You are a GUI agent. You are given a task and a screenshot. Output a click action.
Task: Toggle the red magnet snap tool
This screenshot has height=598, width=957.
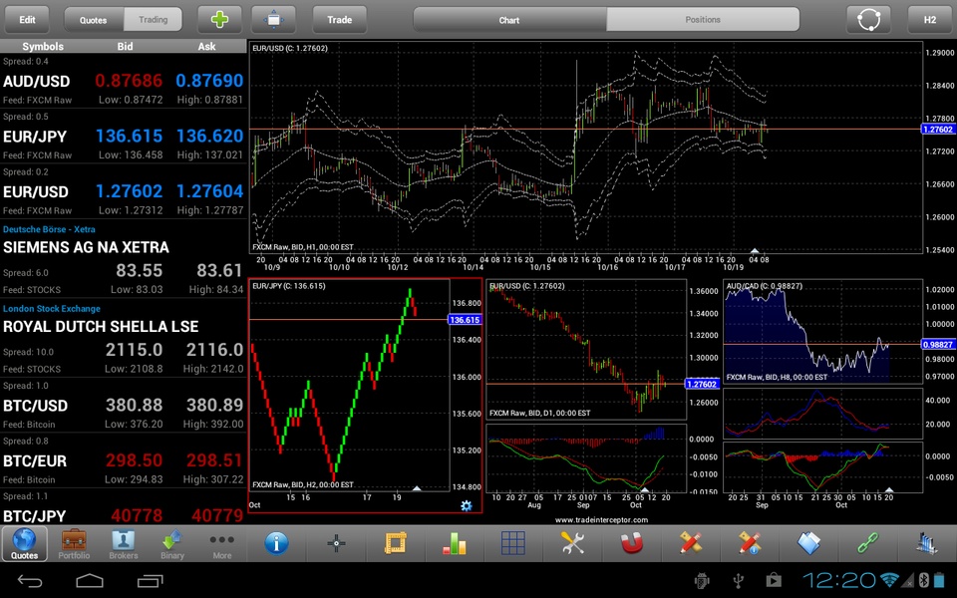click(x=632, y=543)
